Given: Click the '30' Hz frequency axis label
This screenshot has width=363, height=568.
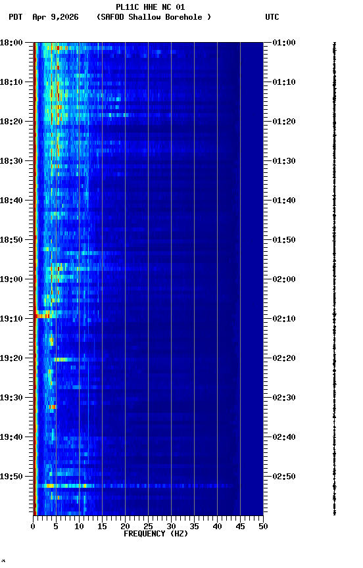Looking at the screenshot, I should point(171,527).
